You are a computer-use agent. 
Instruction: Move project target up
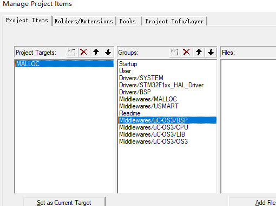pyautogui.click(x=96, y=53)
